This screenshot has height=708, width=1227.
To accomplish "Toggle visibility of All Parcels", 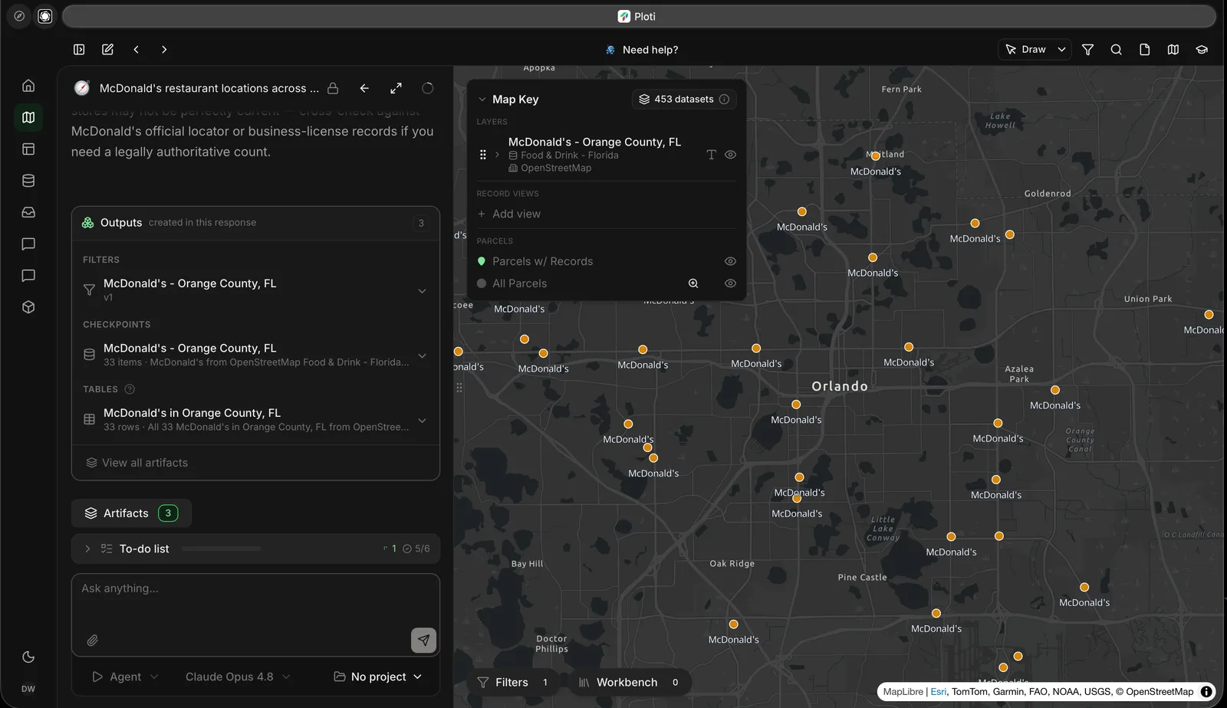I will pyautogui.click(x=730, y=284).
